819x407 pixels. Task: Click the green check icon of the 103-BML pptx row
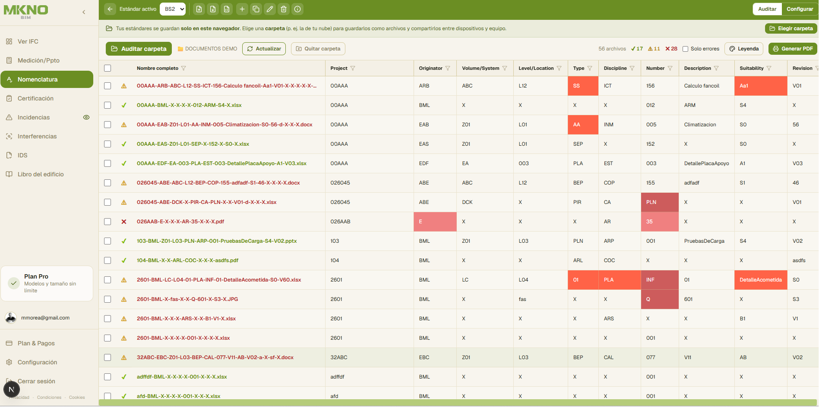point(124,241)
